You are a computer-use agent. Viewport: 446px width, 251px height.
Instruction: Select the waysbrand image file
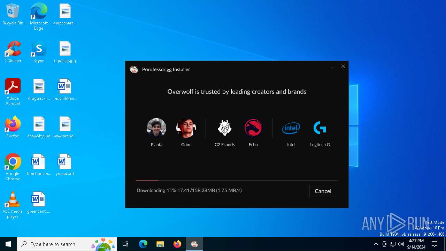65,128
